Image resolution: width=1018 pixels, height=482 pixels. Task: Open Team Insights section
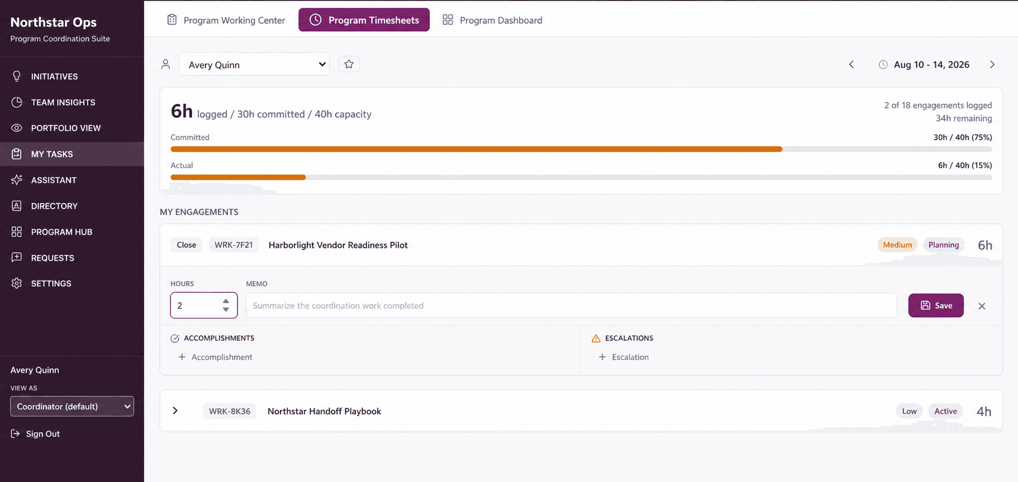[72, 102]
